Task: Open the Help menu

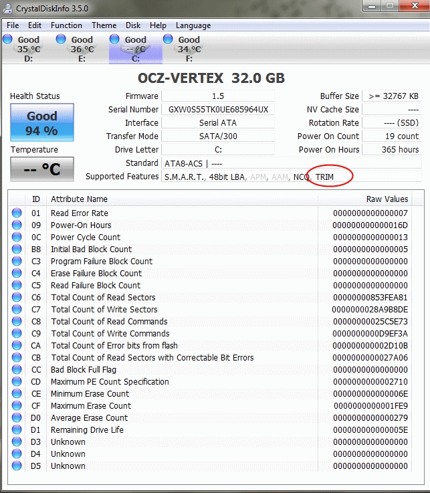Action: [x=158, y=25]
